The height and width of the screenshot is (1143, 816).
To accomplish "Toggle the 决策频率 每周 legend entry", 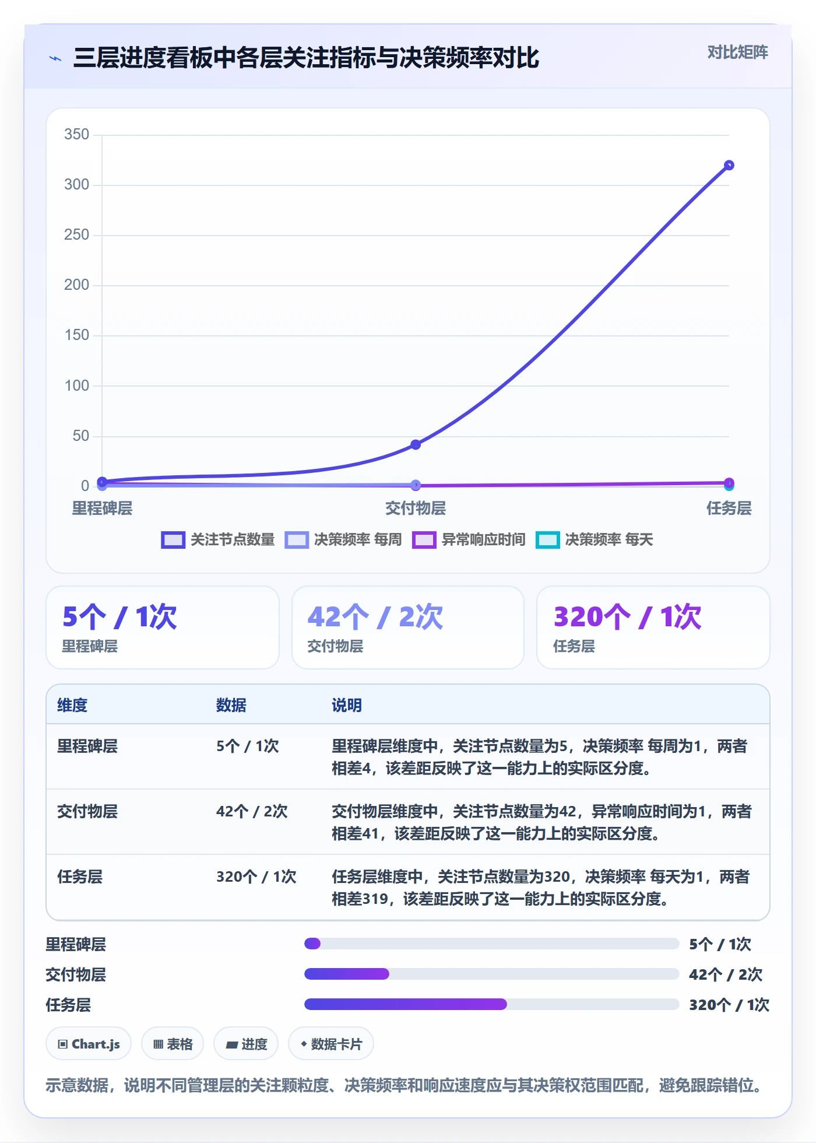I will point(343,539).
